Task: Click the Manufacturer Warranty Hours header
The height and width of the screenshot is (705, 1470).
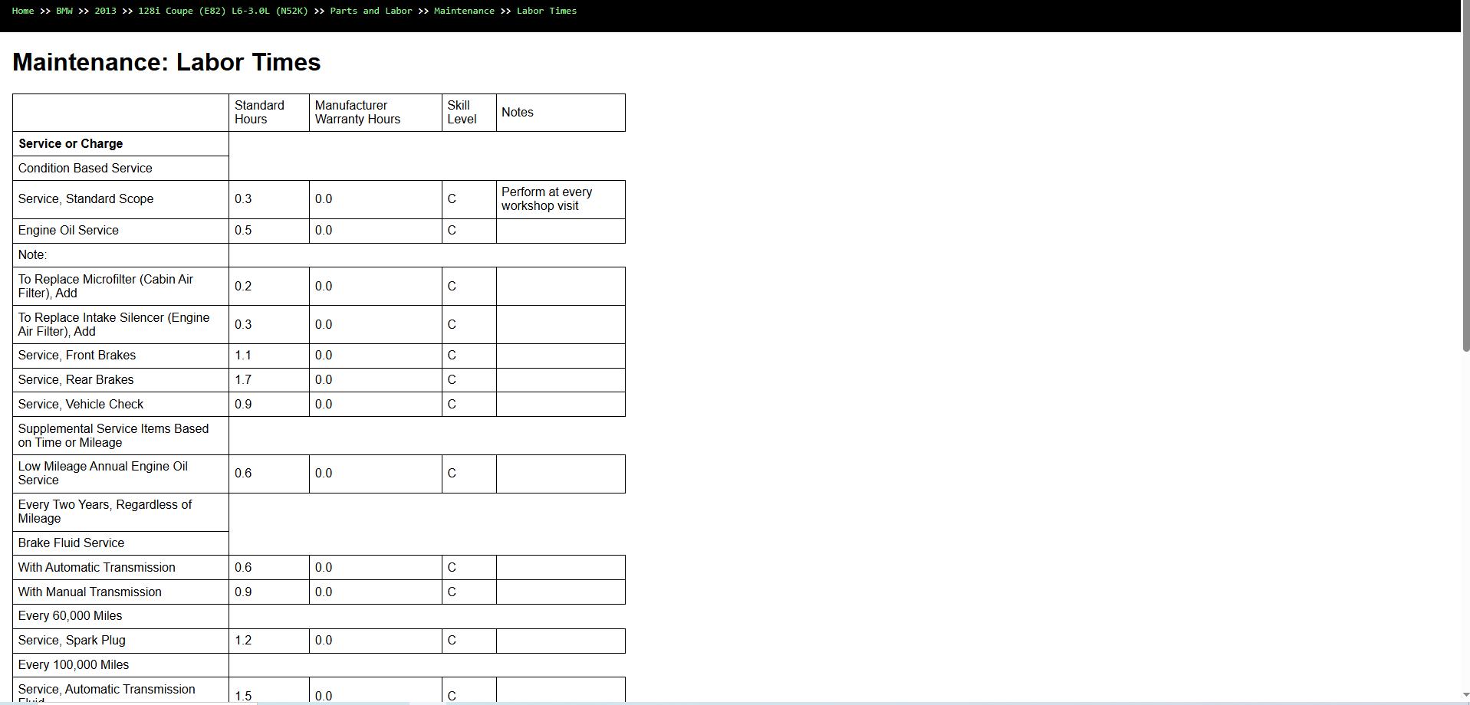Action: (x=376, y=113)
